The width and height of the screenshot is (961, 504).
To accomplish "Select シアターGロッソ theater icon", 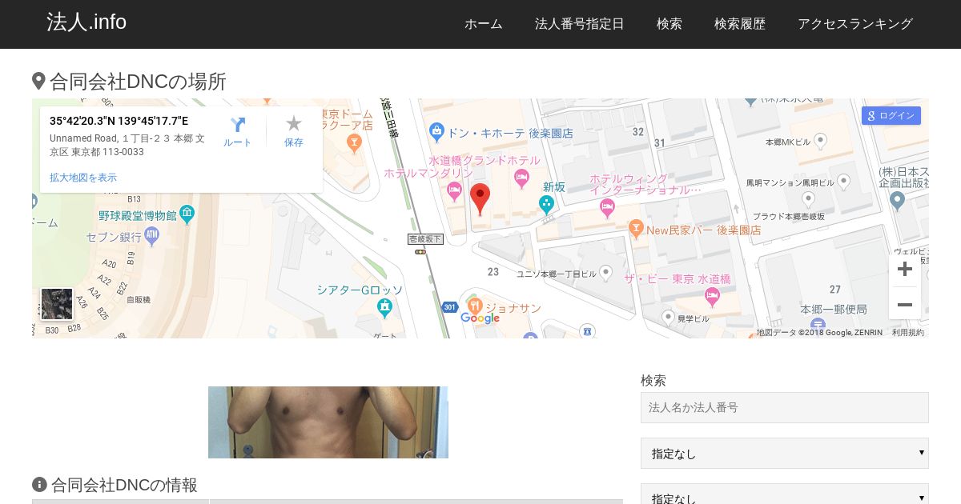I will [385, 307].
